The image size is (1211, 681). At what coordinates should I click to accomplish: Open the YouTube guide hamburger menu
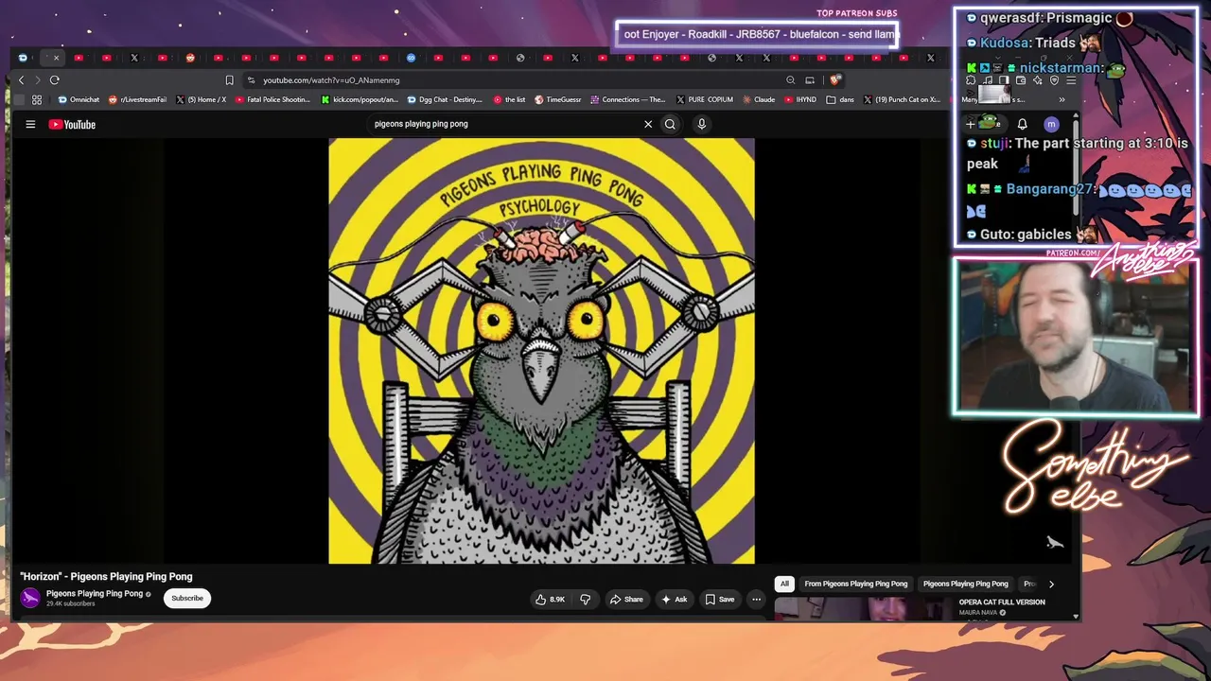point(30,124)
